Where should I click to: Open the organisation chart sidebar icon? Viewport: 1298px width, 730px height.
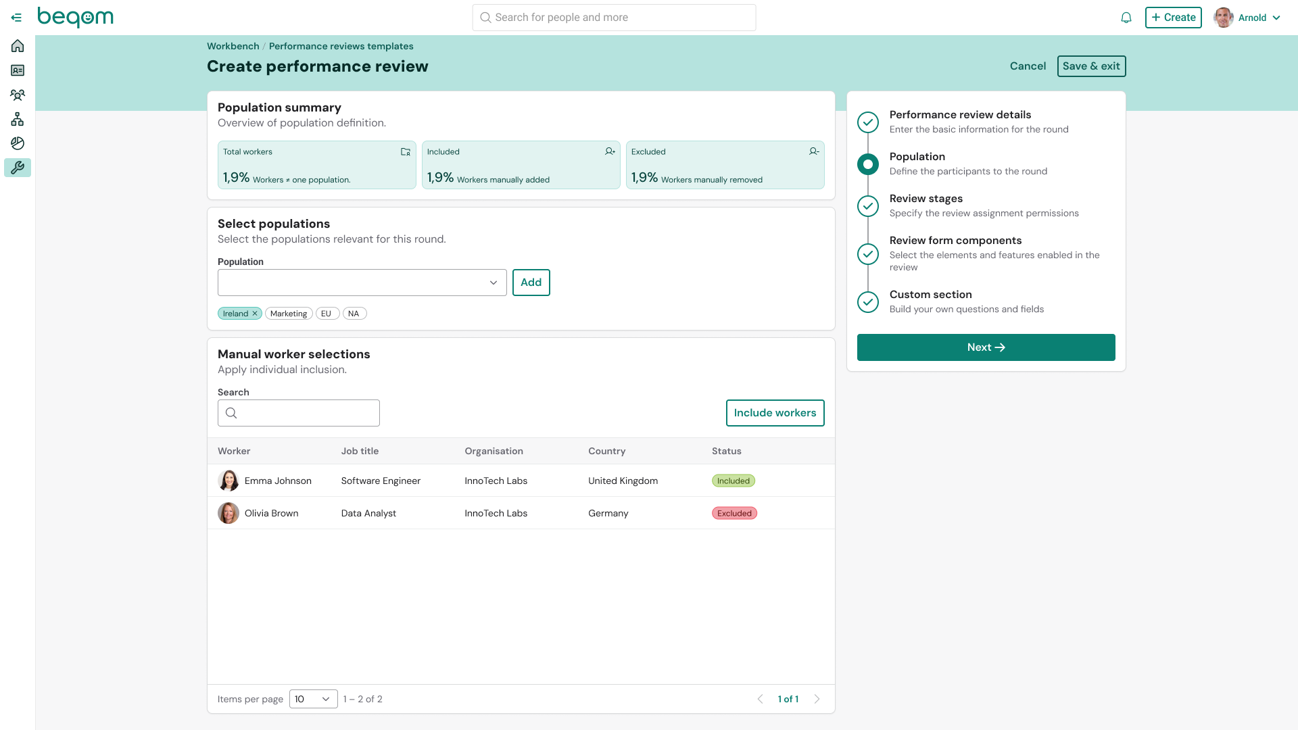18,119
